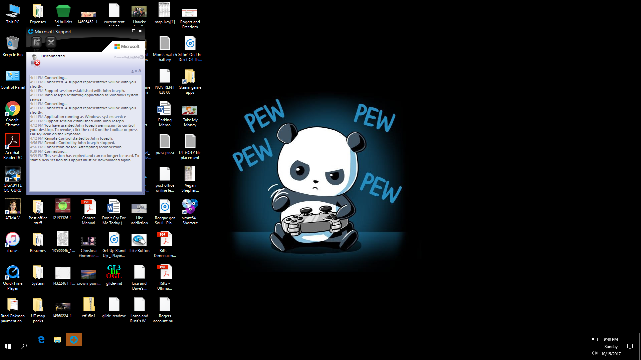Select the vmnt64 - Shortcut icon
This screenshot has height=360, width=641.
click(190, 212)
